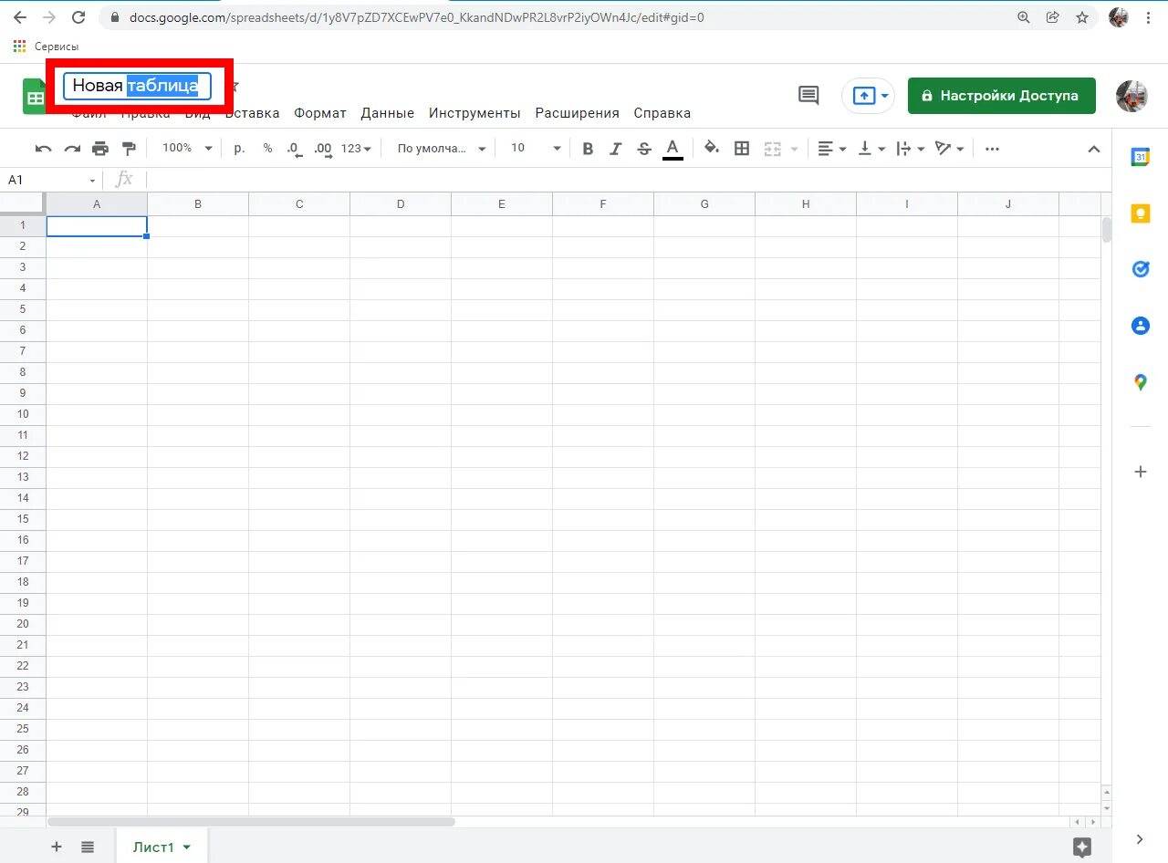Apply percent format
This screenshot has width=1168, height=863.
(267, 148)
